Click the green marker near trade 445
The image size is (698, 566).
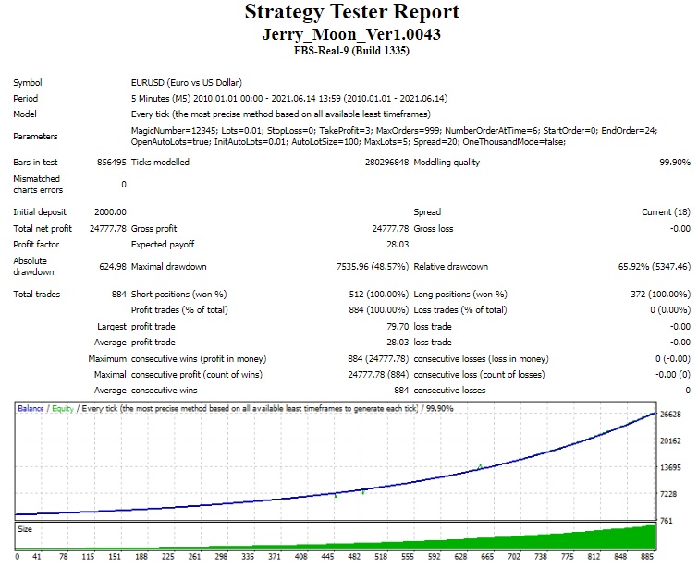point(336,495)
